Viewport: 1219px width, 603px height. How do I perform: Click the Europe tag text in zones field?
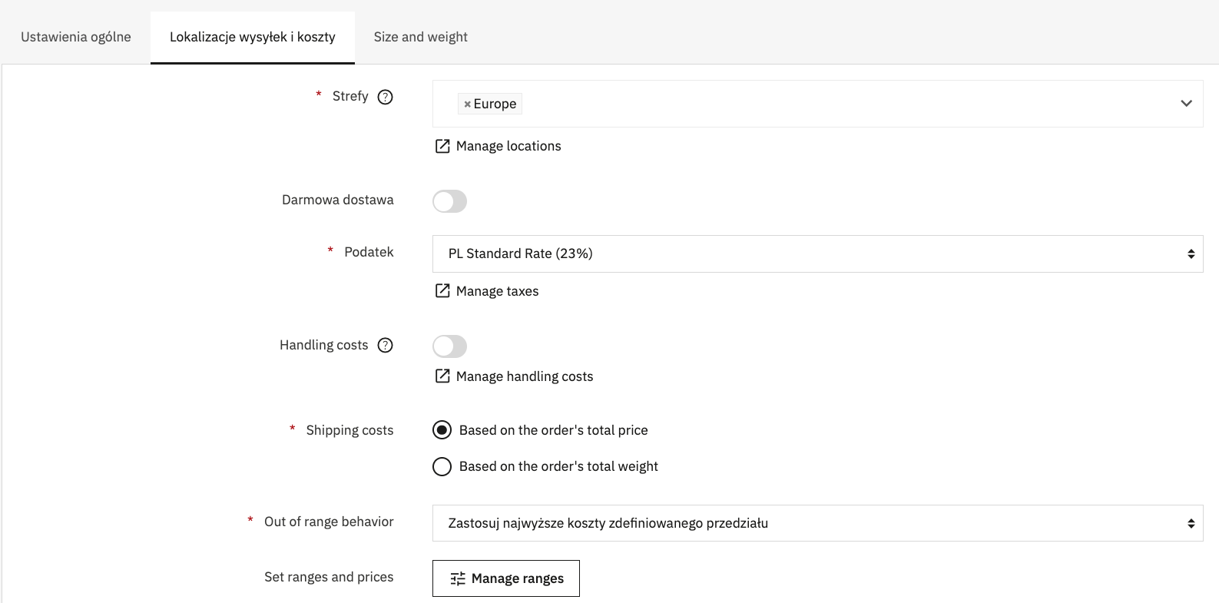(x=495, y=104)
